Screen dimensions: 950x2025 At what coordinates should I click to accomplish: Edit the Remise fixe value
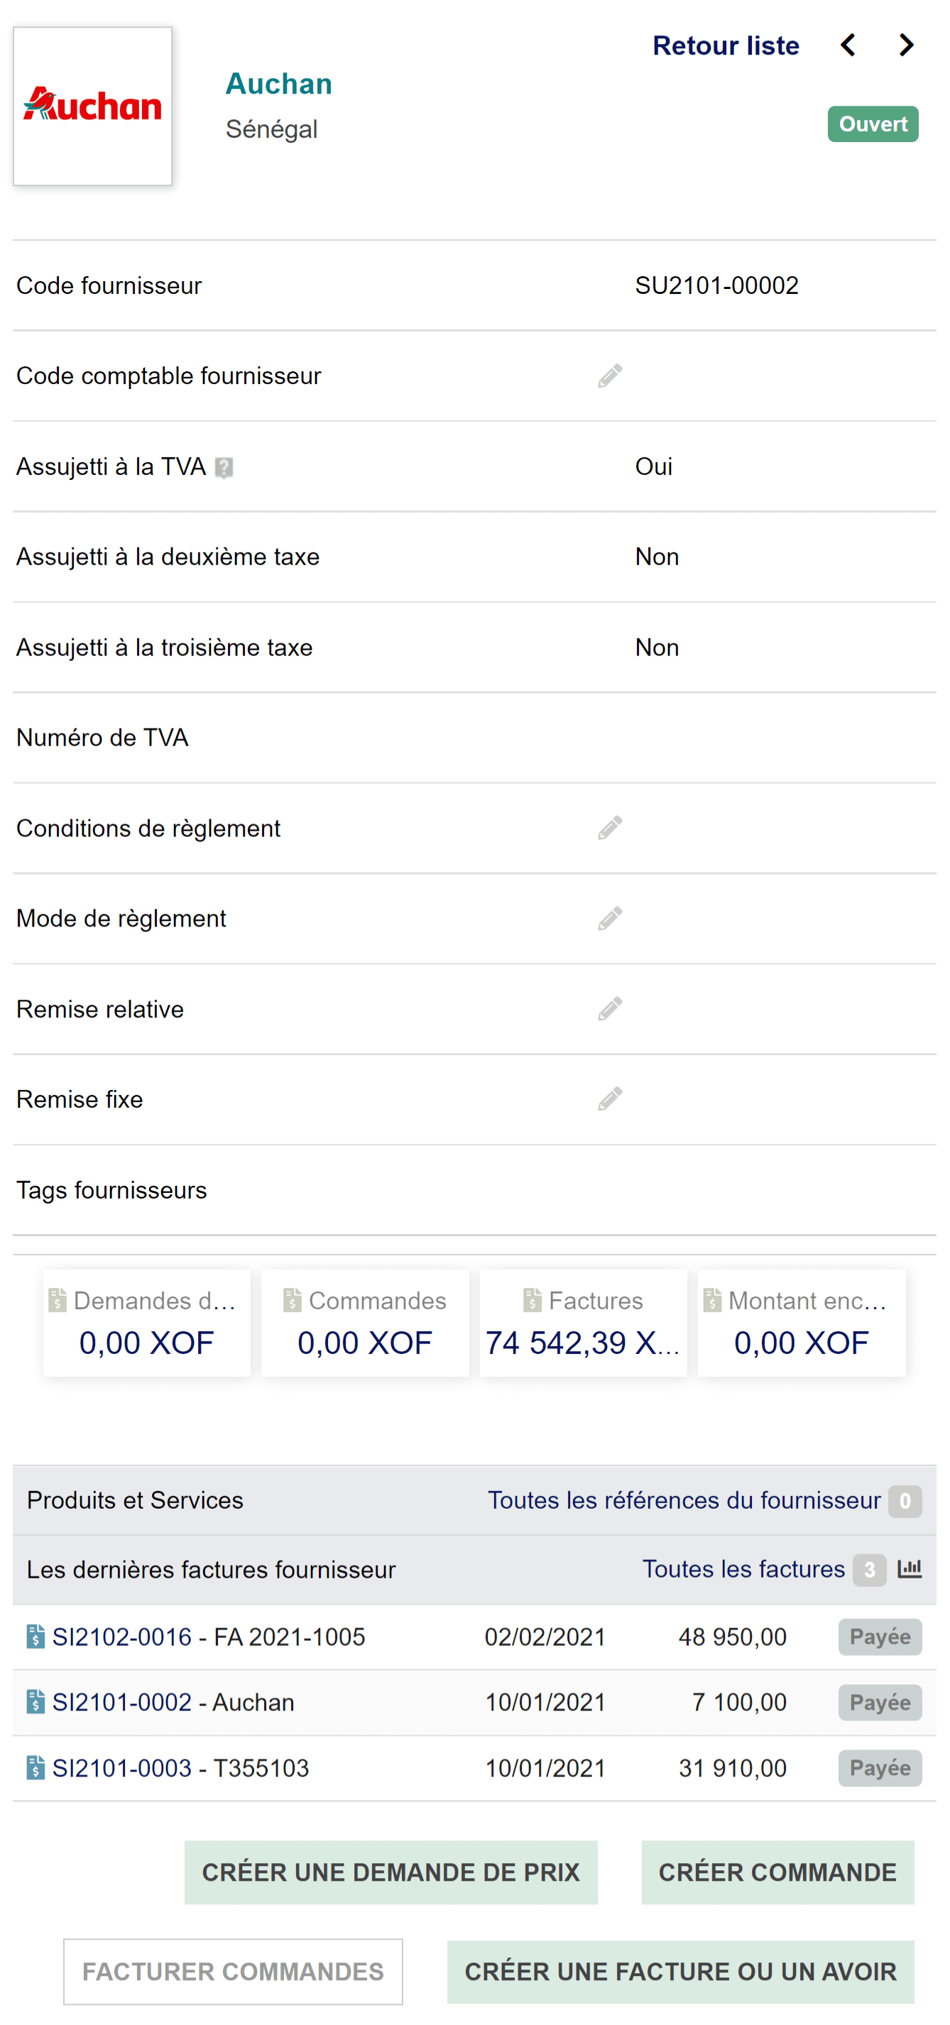(x=610, y=1099)
